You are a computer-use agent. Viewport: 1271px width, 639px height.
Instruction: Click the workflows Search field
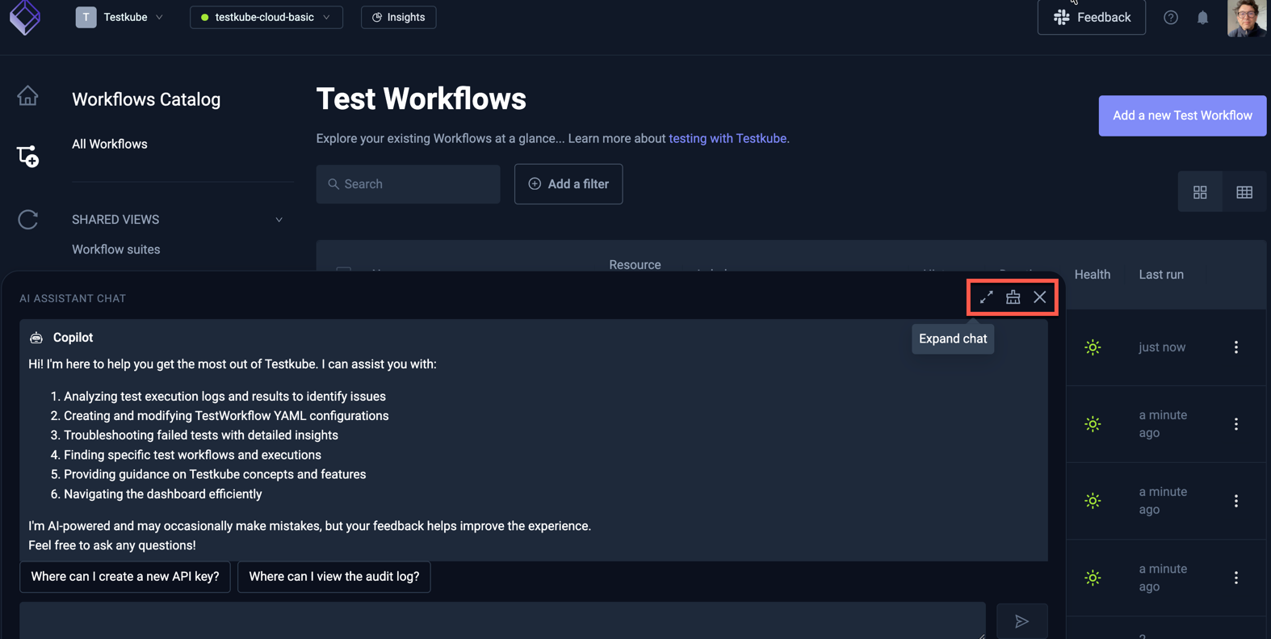pos(408,184)
